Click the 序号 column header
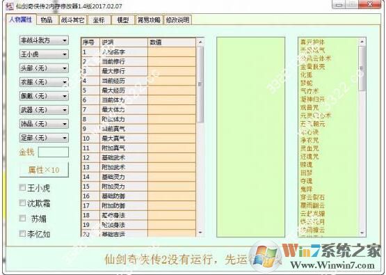Screen dimensions: 386x275 (90, 42)
